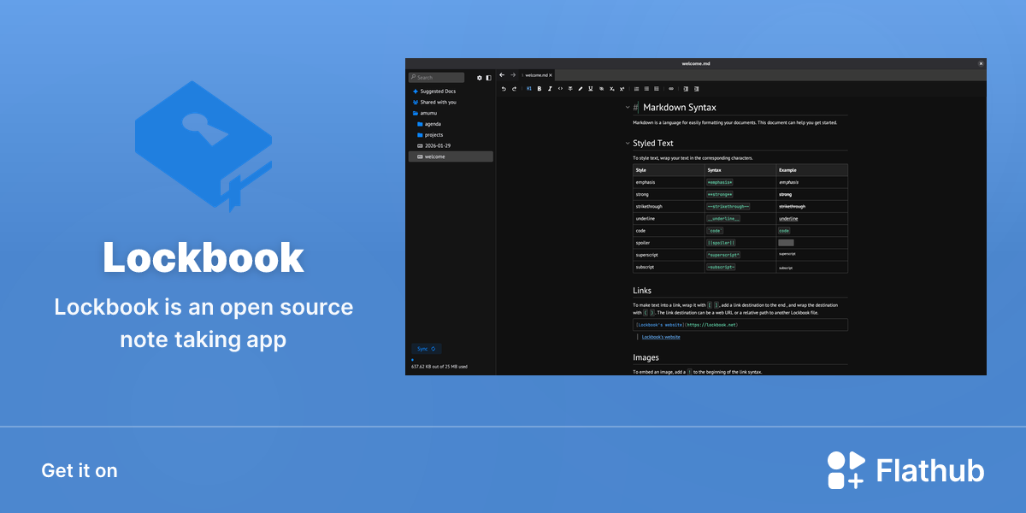The width and height of the screenshot is (1026, 513).
Task: Apply superscript formatting from the toolbar
Action: pos(622,89)
